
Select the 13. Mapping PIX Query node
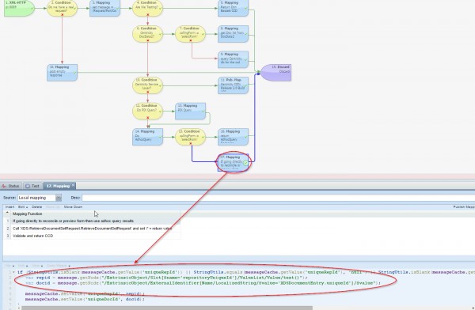click(x=190, y=111)
